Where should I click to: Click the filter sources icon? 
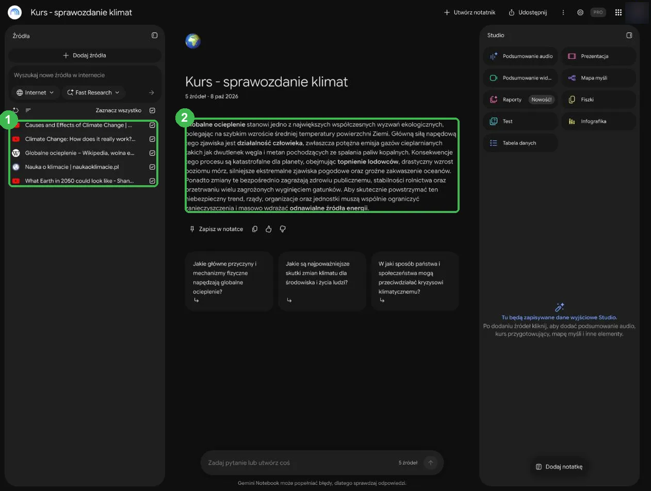point(28,110)
